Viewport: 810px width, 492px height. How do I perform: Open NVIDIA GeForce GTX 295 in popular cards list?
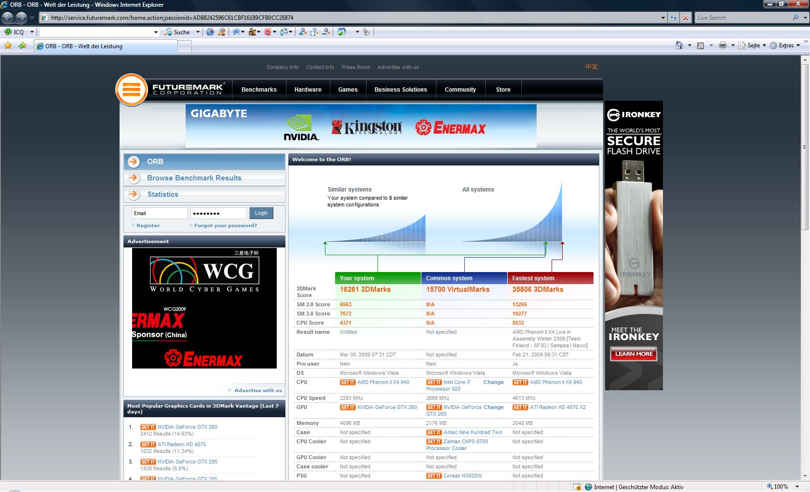pos(188,462)
